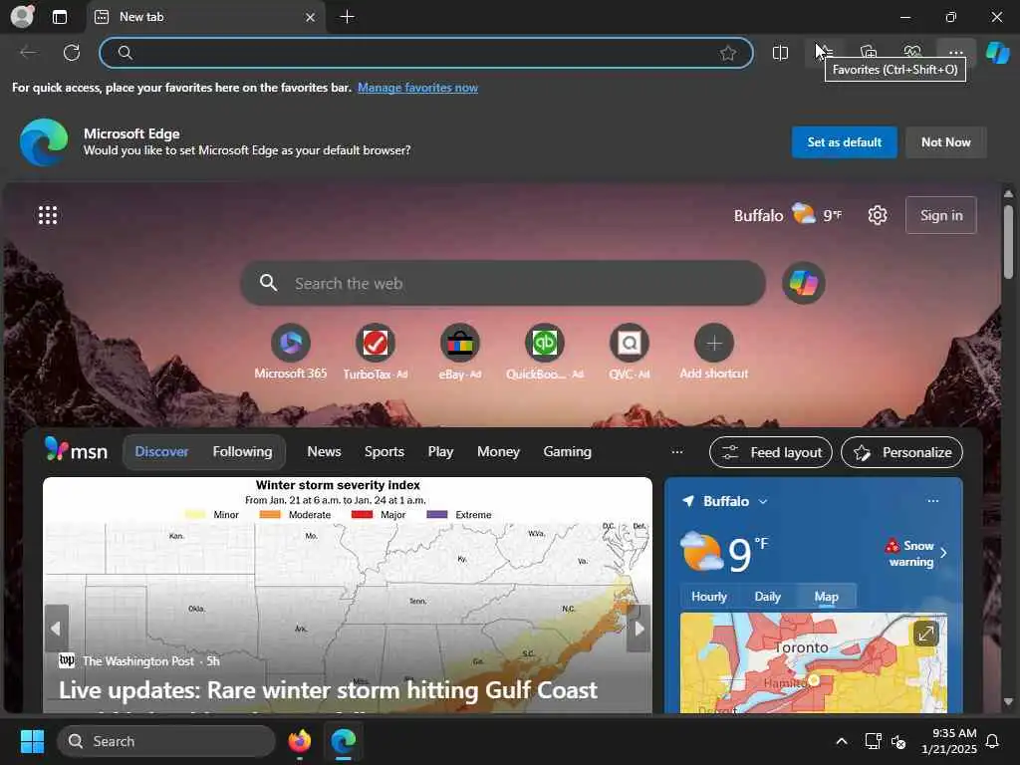
Task: Click the browser back arrow
Action: (x=28, y=53)
